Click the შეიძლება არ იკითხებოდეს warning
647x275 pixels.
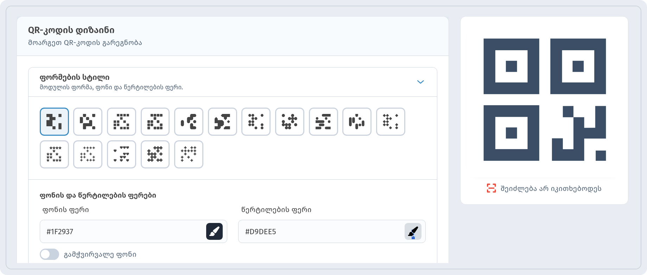tap(544, 188)
